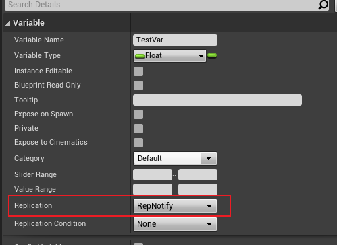This screenshot has width=337, height=245.
Task: Click the search magnifier icon
Action: coord(323,5)
